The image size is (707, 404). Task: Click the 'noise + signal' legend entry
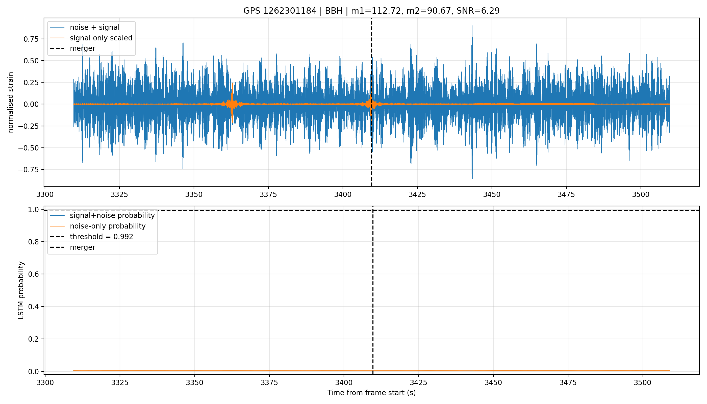tap(95, 28)
